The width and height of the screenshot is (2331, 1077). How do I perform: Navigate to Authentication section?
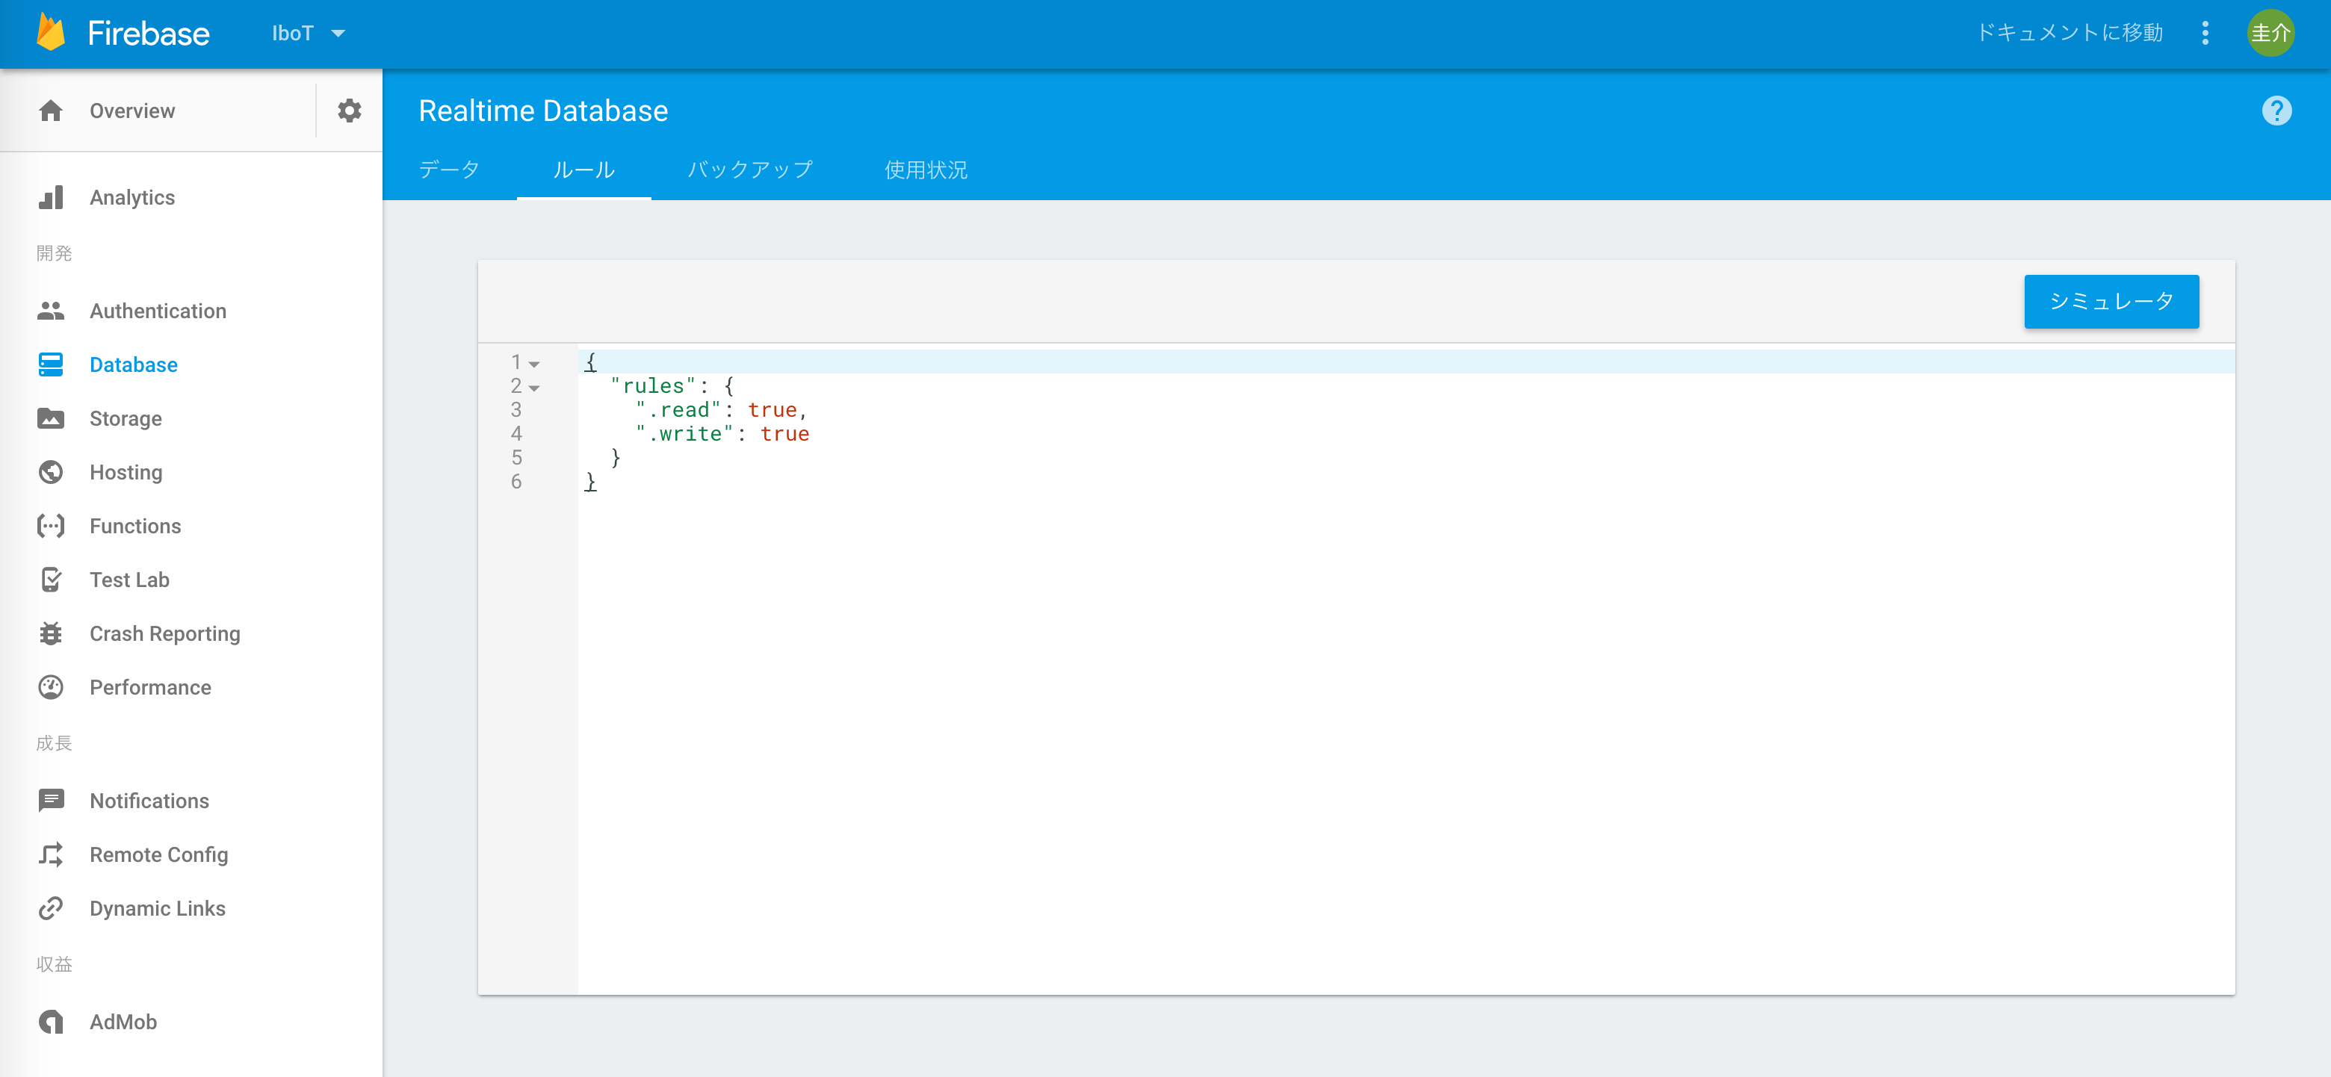[x=158, y=311]
